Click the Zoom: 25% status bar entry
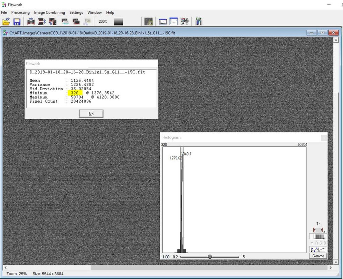The image size is (343, 279). point(16,274)
